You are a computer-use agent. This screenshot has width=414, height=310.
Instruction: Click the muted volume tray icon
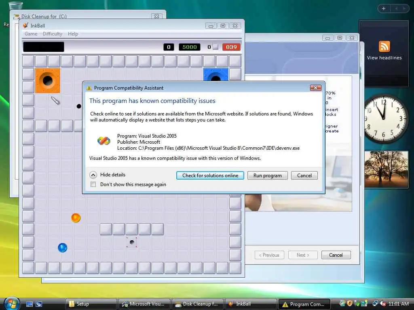383,304
